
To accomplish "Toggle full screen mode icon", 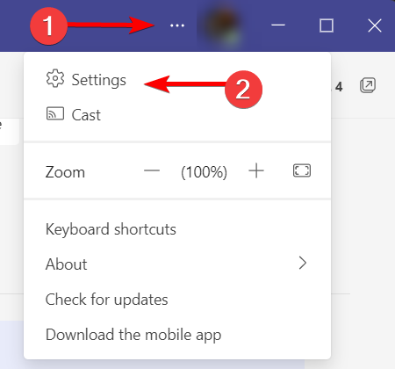I will [302, 170].
